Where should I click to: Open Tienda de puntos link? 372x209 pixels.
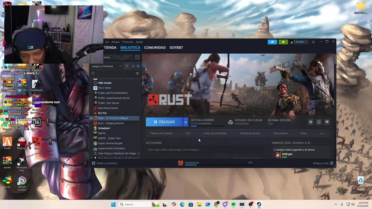[x=250, y=133]
